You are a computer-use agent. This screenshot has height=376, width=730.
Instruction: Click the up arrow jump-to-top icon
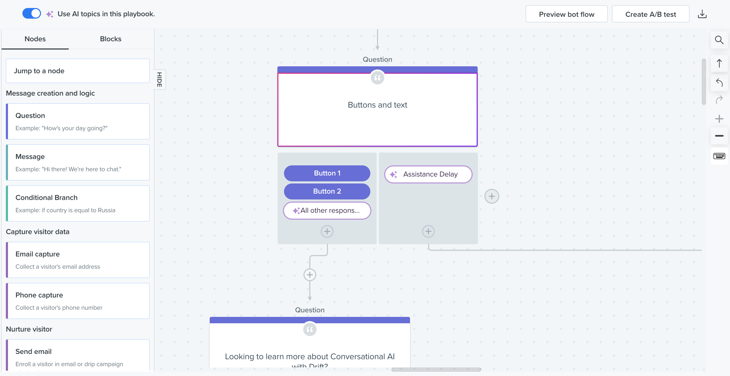click(x=719, y=63)
